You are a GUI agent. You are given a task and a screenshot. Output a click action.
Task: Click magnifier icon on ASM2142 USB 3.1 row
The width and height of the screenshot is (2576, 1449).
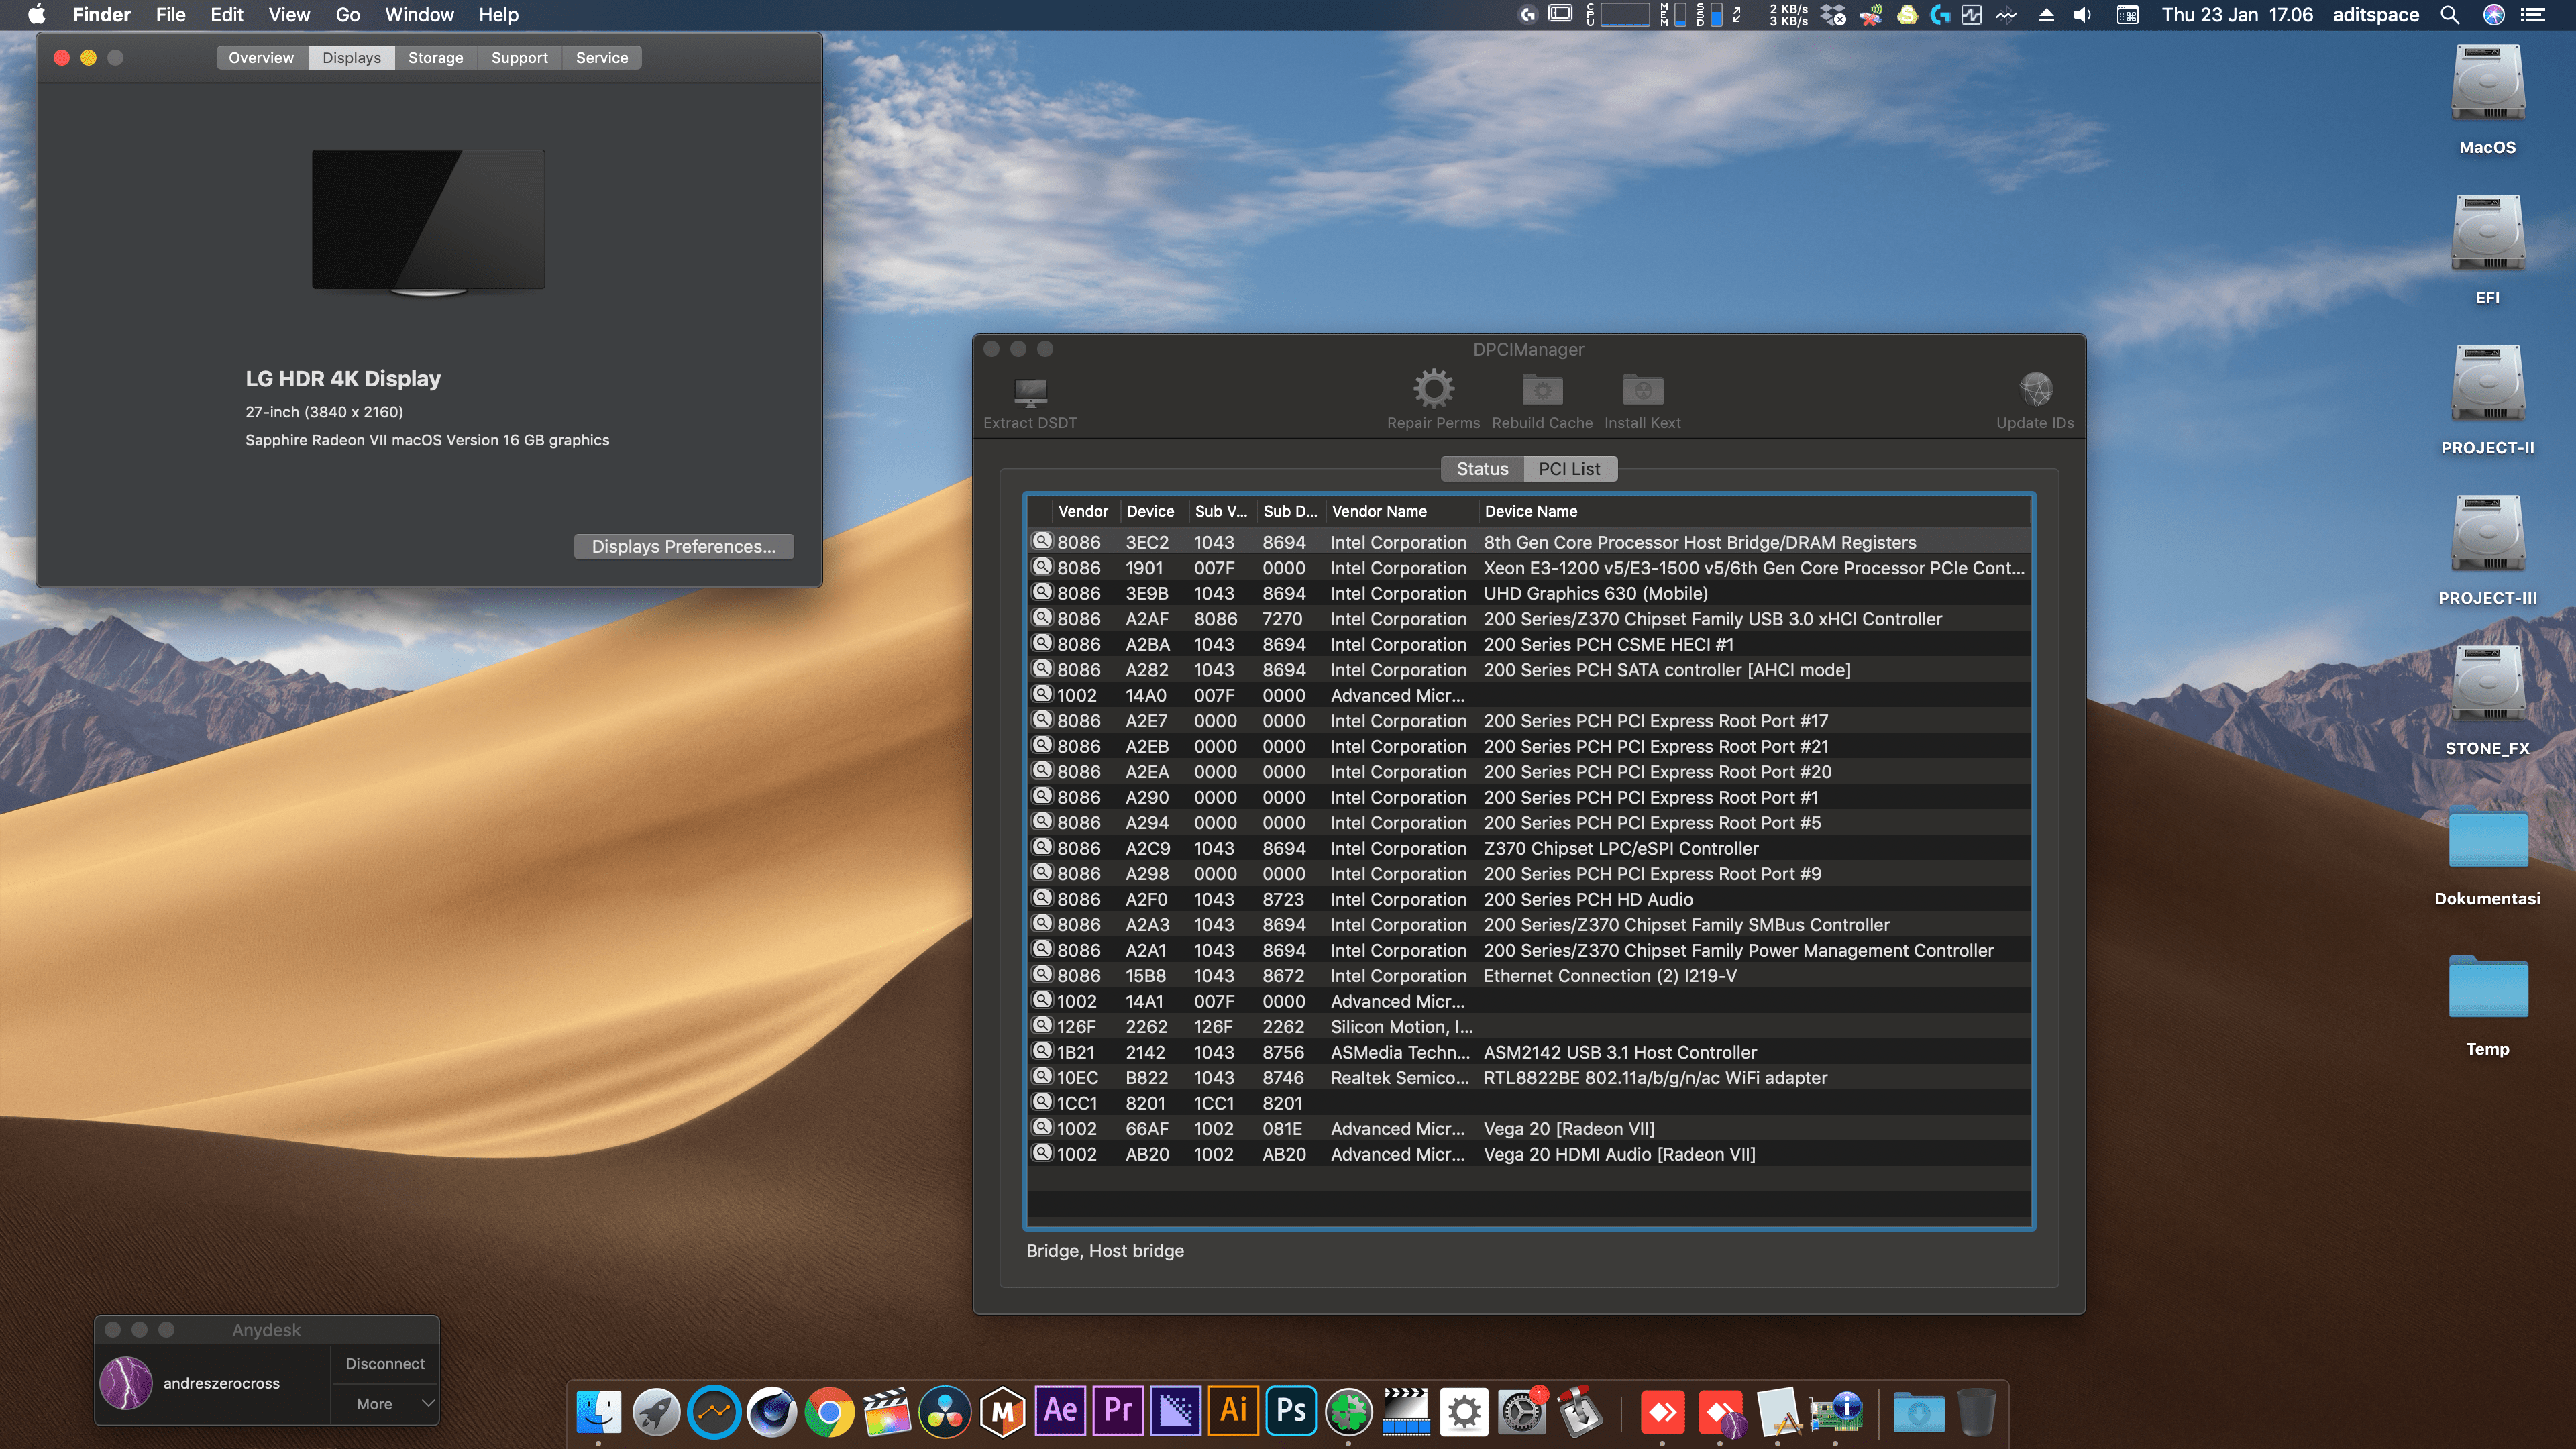(x=1042, y=1051)
